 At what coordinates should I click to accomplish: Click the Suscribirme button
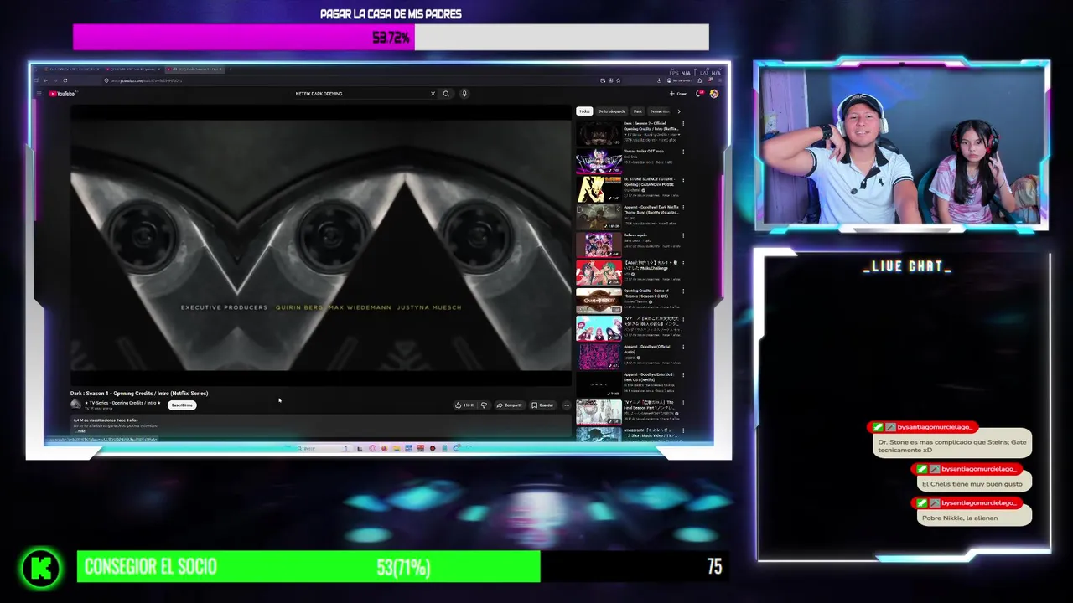[x=182, y=405]
